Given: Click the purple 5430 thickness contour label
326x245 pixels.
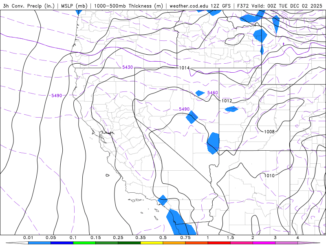Looking at the screenshot, I should click(128, 67).
